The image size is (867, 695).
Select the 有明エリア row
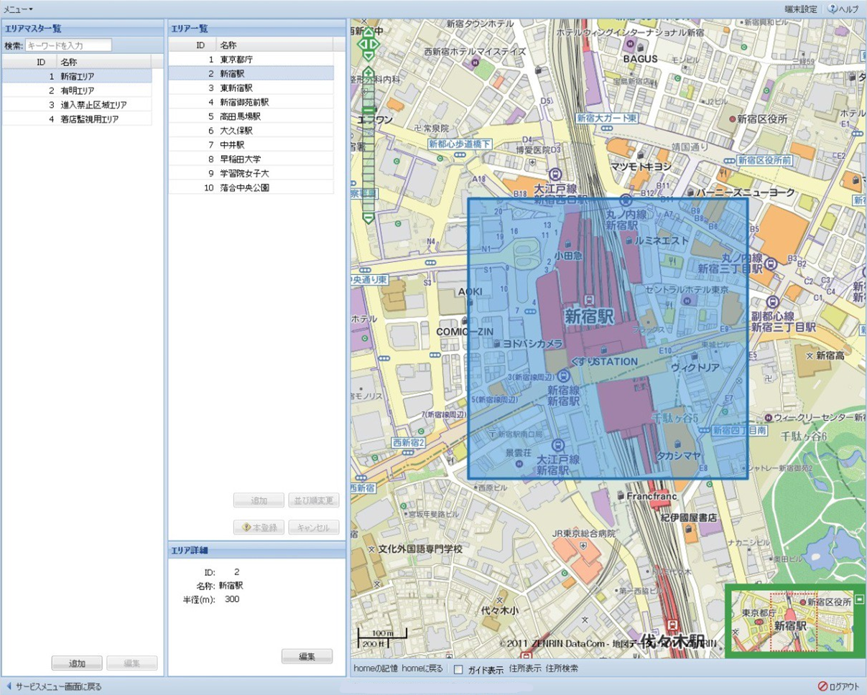point(77,90)
